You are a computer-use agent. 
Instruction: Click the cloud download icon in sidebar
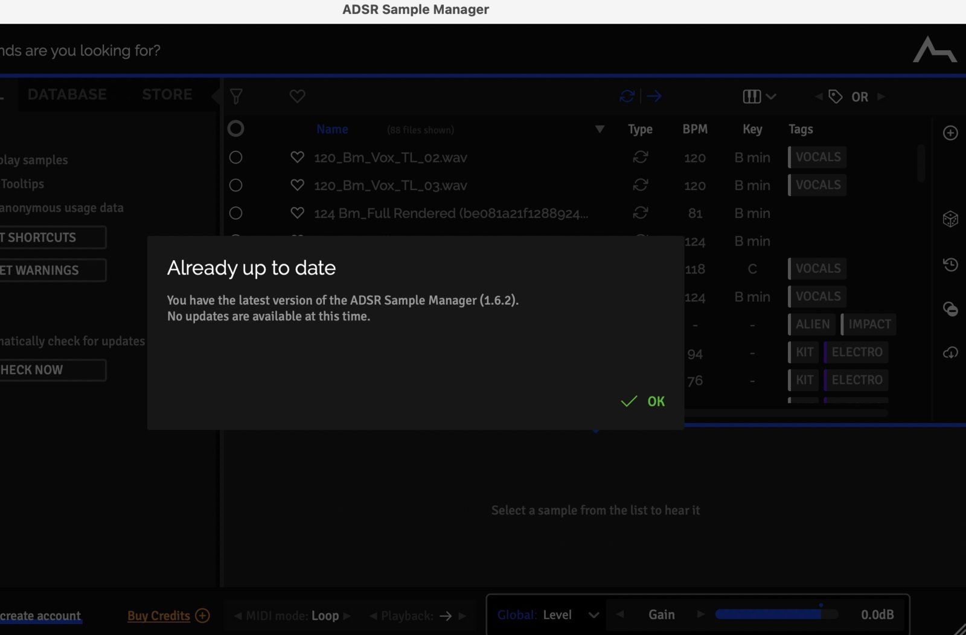tap(950, 353)
